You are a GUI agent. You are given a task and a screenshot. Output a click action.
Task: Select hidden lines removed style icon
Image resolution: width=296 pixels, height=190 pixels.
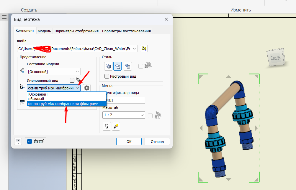[118, 66]
